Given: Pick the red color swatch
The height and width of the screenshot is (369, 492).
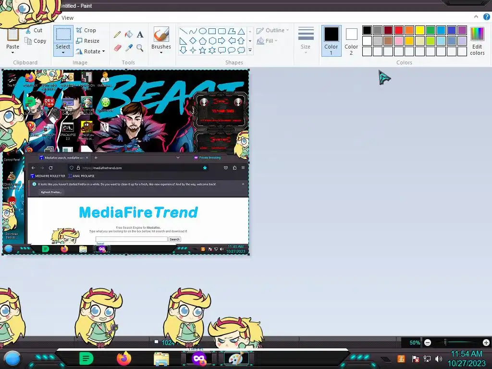Looking at the screenshot, I should coord(399,30).
